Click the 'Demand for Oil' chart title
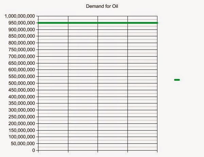This screenshot has width=204, height=157. 102,6
